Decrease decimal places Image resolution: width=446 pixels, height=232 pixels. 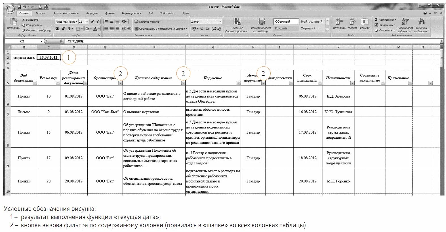point(220,29)
